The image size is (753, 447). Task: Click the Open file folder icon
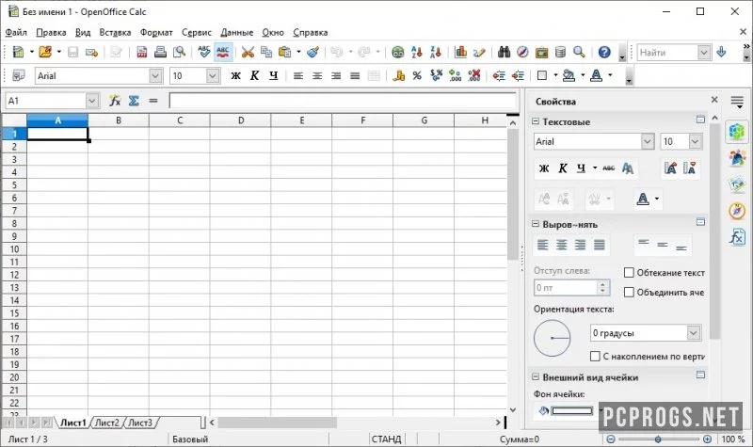pyautogui.click(x=45, y=52)
